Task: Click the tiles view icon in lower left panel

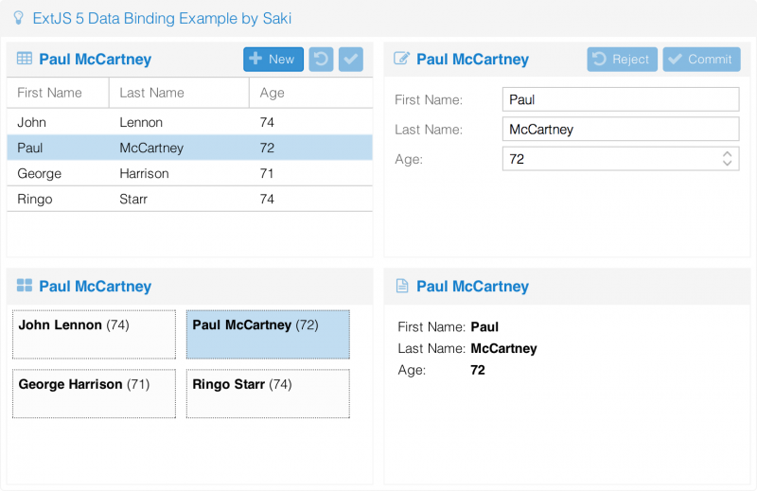Action: pos(25,286)
